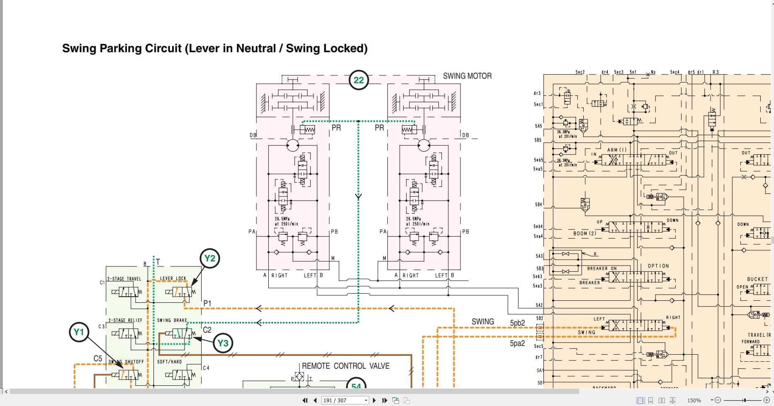This screenshot has width=774, height=406.
Task: Toggle single page view mode
Action: 640,400
